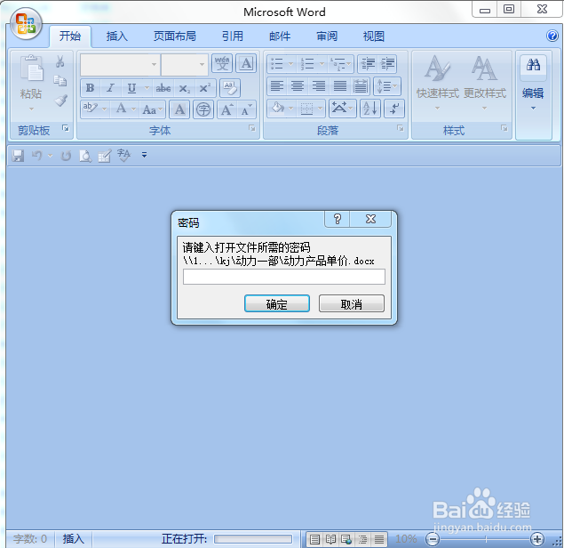Open the Office button menu
Screen dimensions: 564x548
[x=26, y=24]
